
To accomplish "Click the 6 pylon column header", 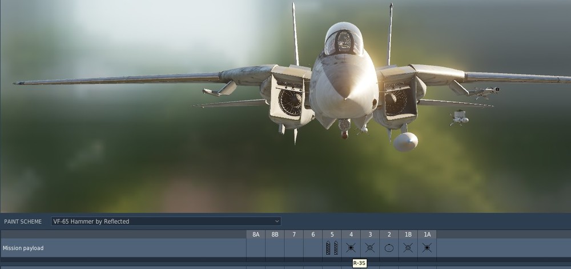I will tap(313, 234).
